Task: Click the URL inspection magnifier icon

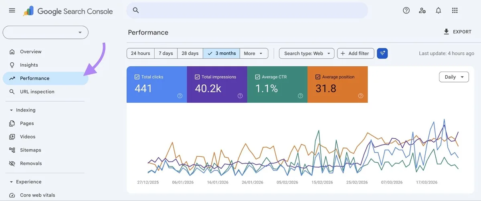Action: click(12, 92)
